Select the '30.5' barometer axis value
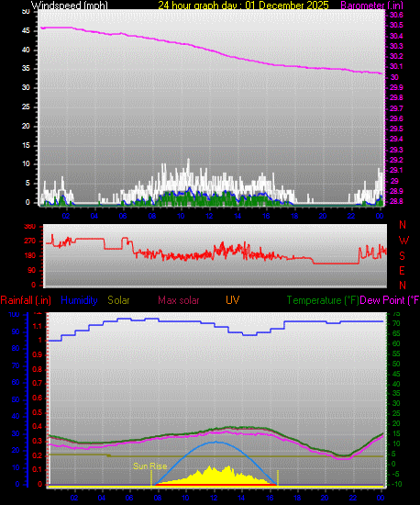Screen dimensions: 420x505 [396, 26]
